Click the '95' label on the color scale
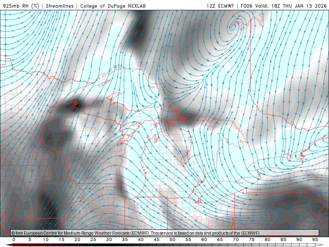 click(x=315, y=240)
